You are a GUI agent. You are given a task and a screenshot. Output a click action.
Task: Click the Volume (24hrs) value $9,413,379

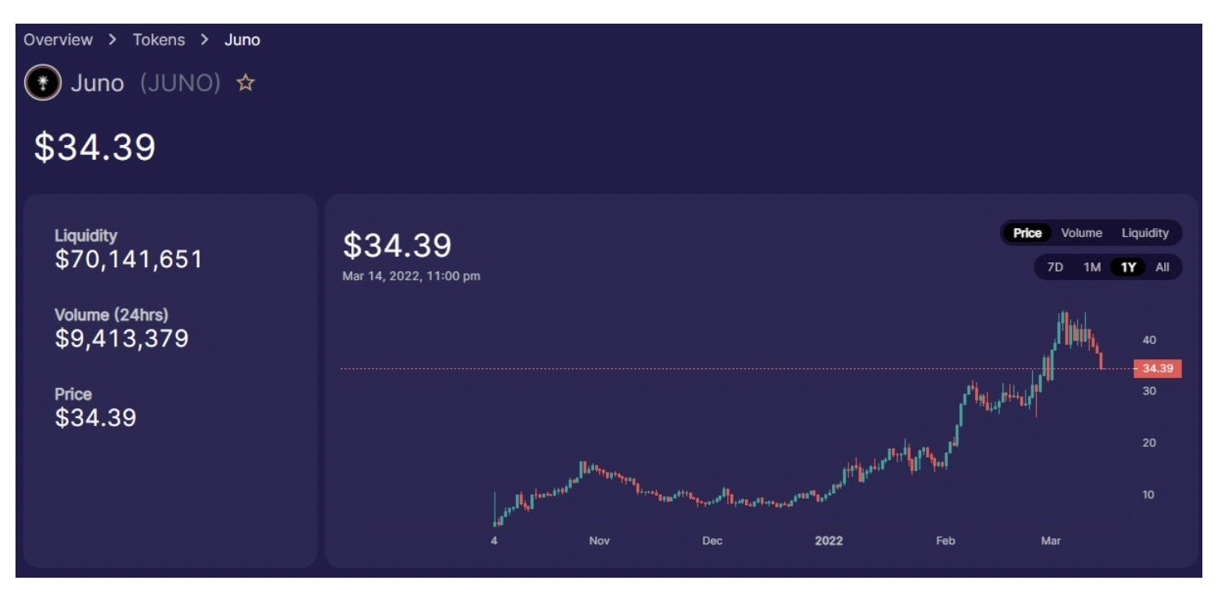click(121, 338)
